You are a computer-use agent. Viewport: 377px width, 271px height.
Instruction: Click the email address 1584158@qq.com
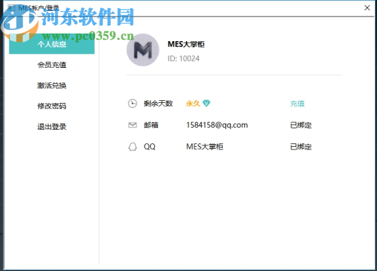[x=217, y=125]
